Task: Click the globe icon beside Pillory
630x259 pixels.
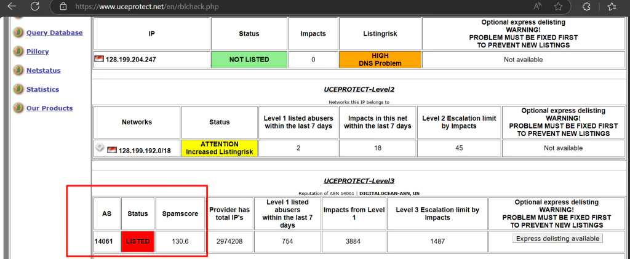Action: tap(18, 52)
